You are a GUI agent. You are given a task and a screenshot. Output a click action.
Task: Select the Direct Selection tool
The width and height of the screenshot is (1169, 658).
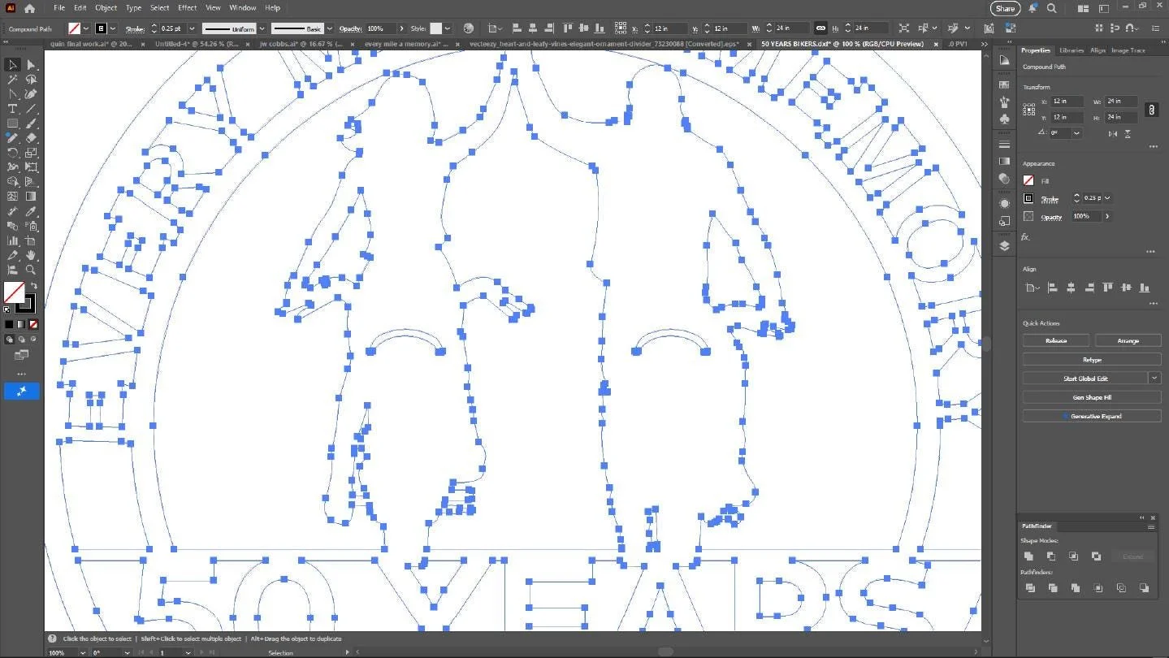click(x=31, y=65)
